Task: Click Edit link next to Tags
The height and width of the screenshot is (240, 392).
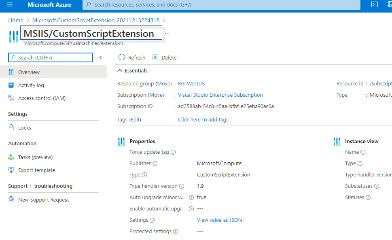Action: click(135, 119)
